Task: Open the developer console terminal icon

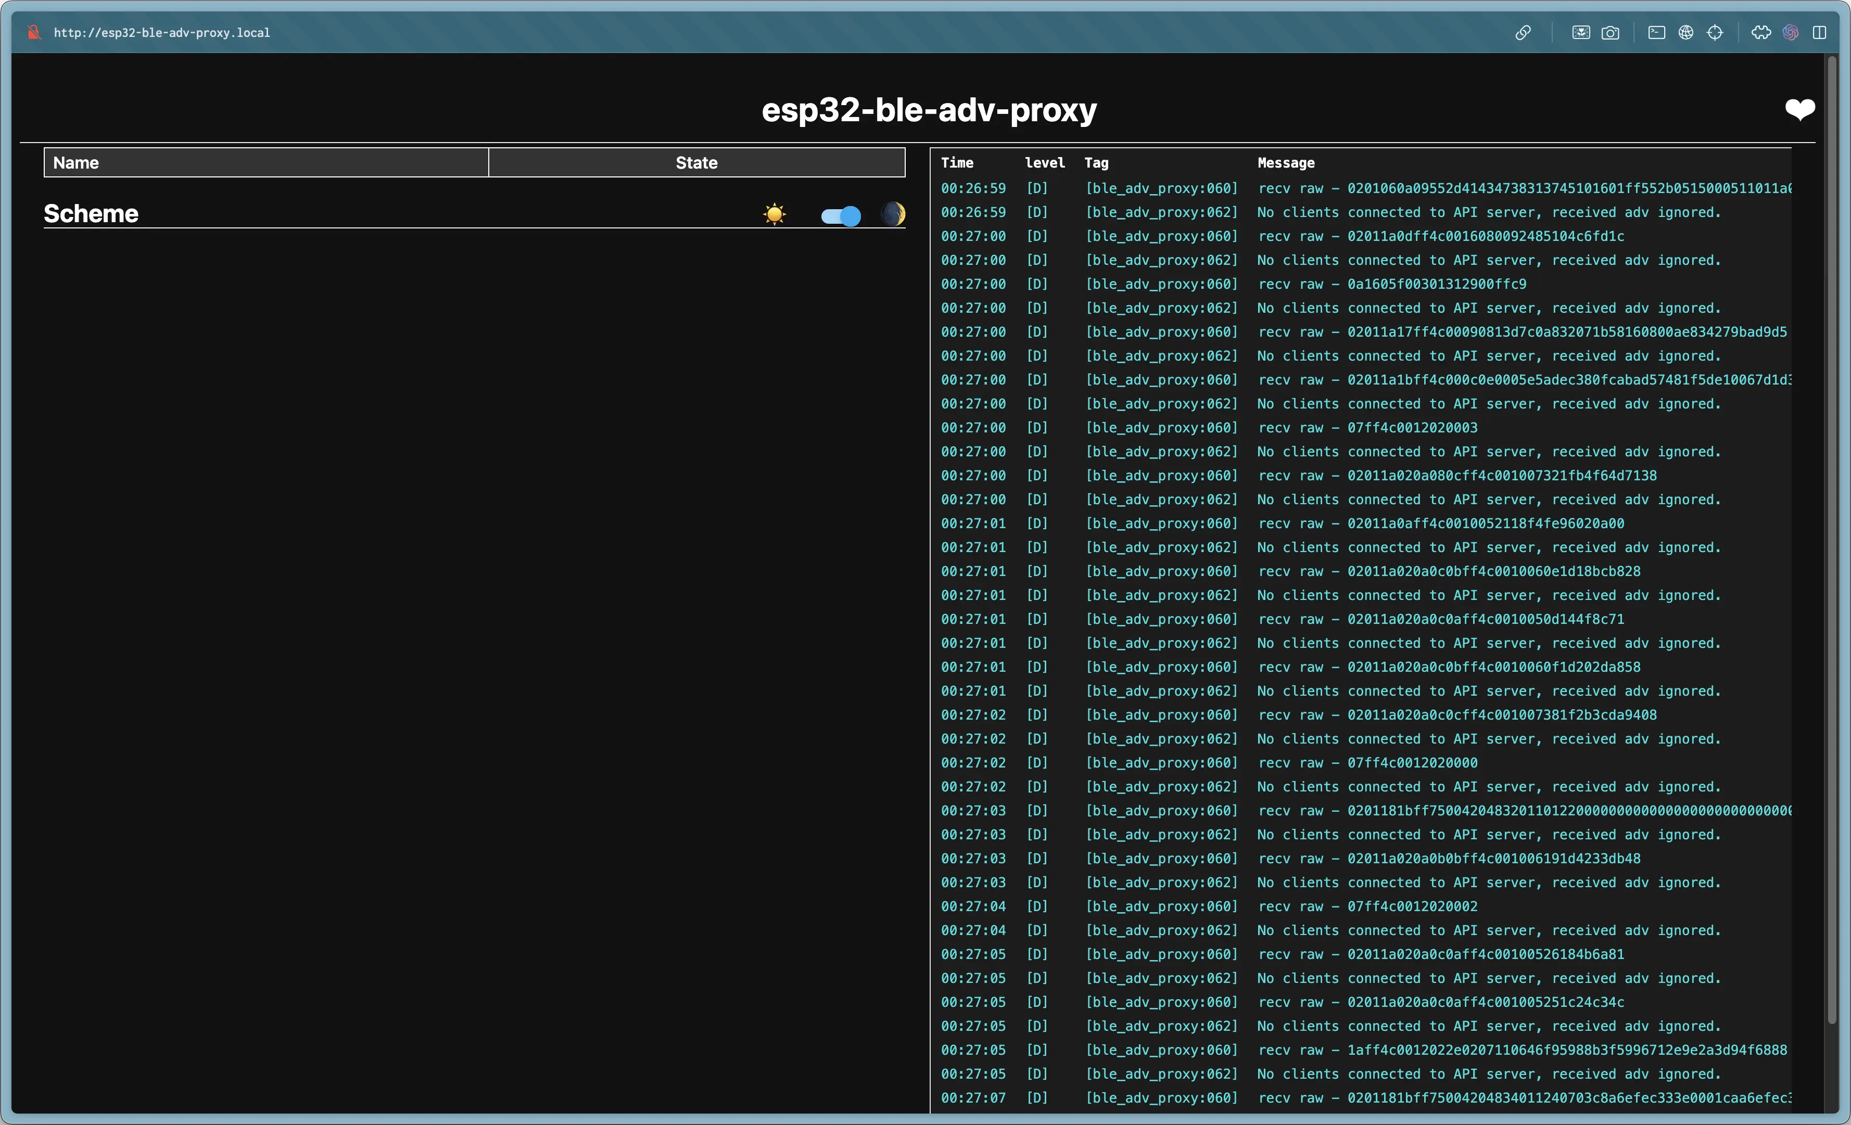Action: pyautogui.click(x=1656, y=32)
